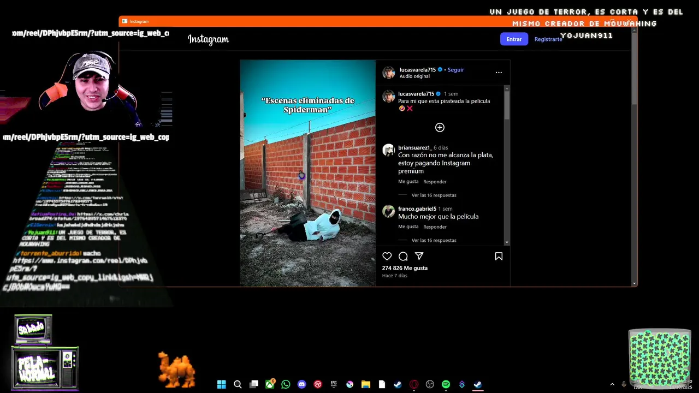The width and height of the screenshot is (699, 393).
Task: Open Opera GX browser from the taskbar
Action: 414,384
